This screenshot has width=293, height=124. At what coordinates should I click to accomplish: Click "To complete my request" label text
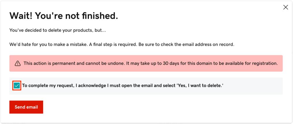[48, 86]
